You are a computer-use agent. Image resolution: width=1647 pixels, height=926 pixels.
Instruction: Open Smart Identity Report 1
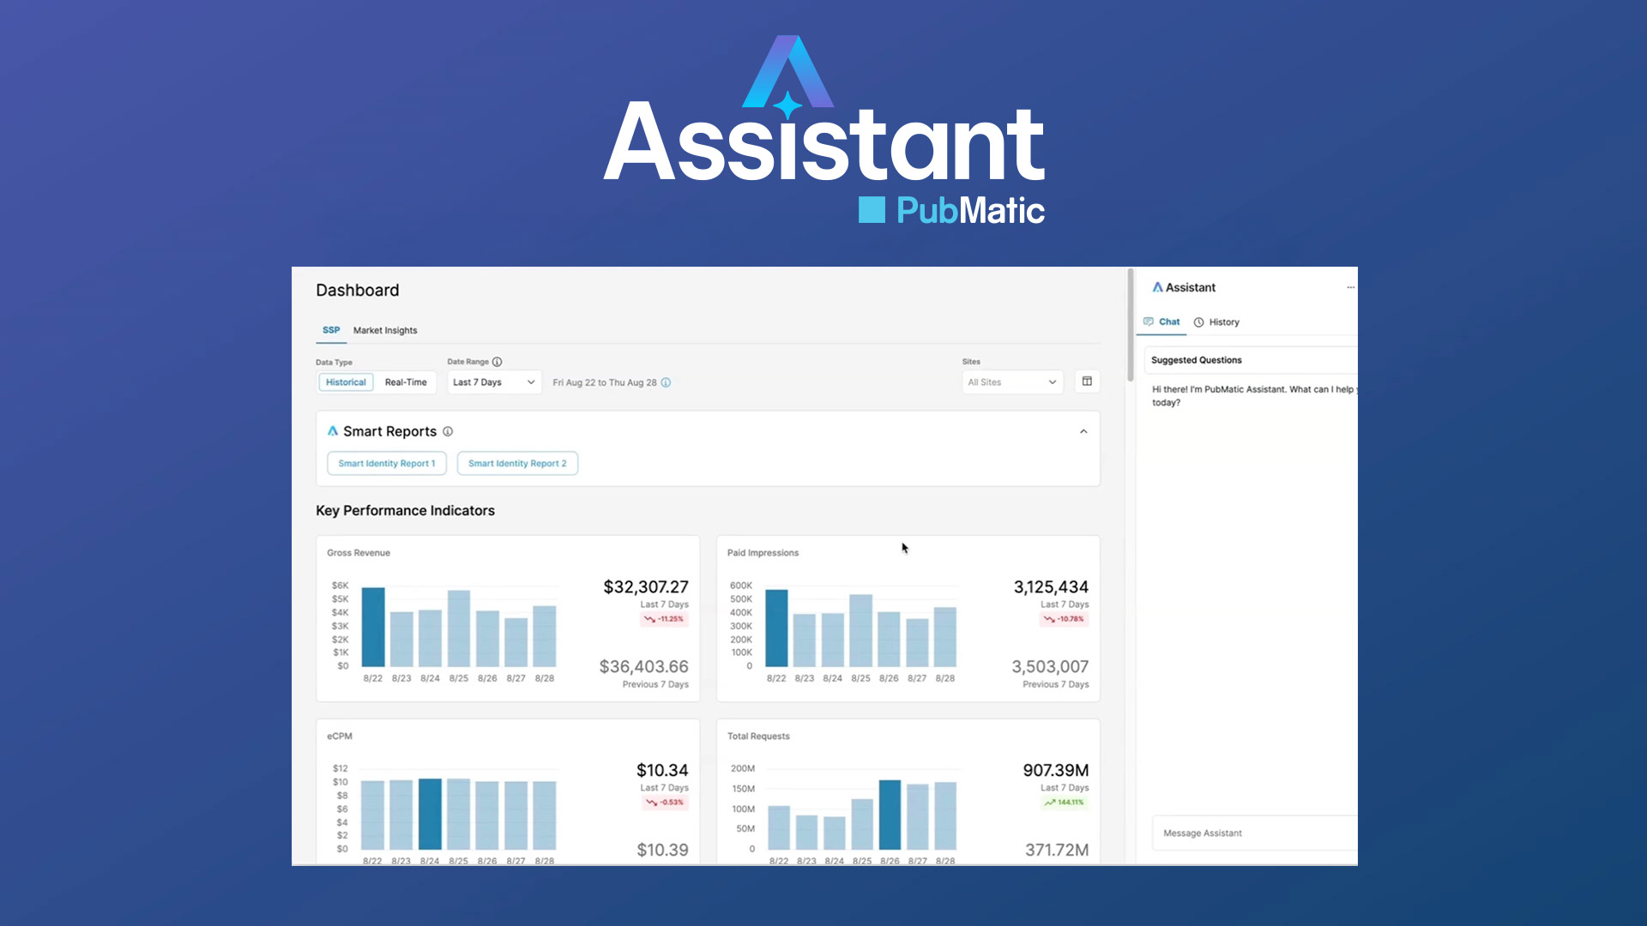tap(387, 463)
